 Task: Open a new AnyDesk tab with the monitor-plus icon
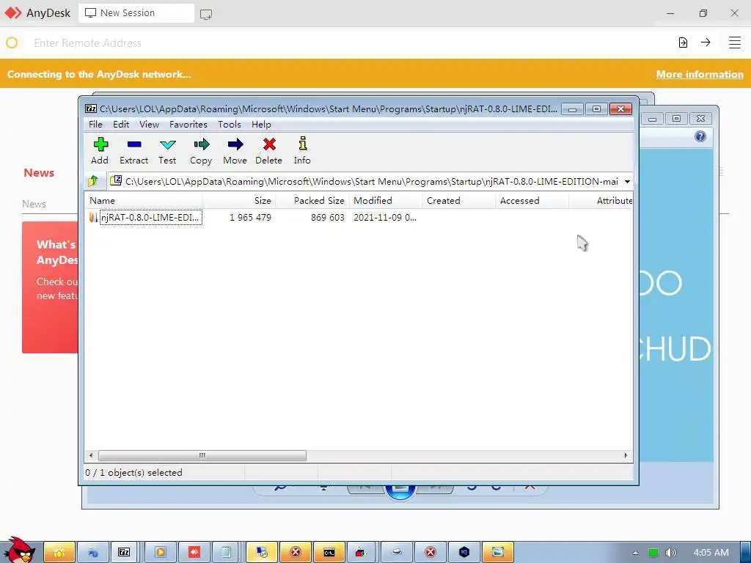point(206,15)
